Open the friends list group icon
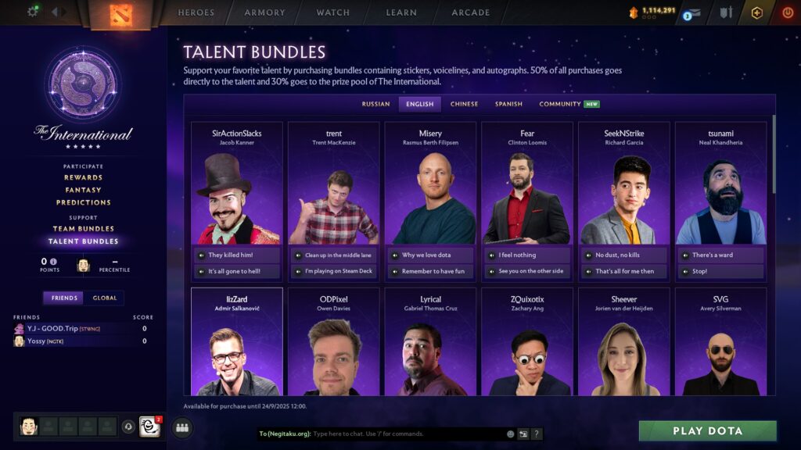Image resolution: width=801 pixels, height=450 pixels. [x=182, y=427]
